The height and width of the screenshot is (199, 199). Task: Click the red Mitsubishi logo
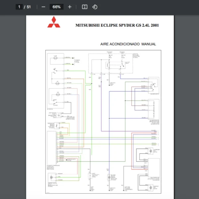[54, 22]
